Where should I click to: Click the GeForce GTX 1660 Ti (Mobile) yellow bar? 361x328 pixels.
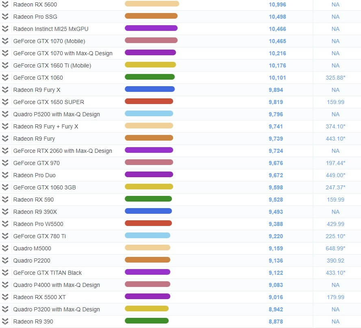(x=150, y=65)
